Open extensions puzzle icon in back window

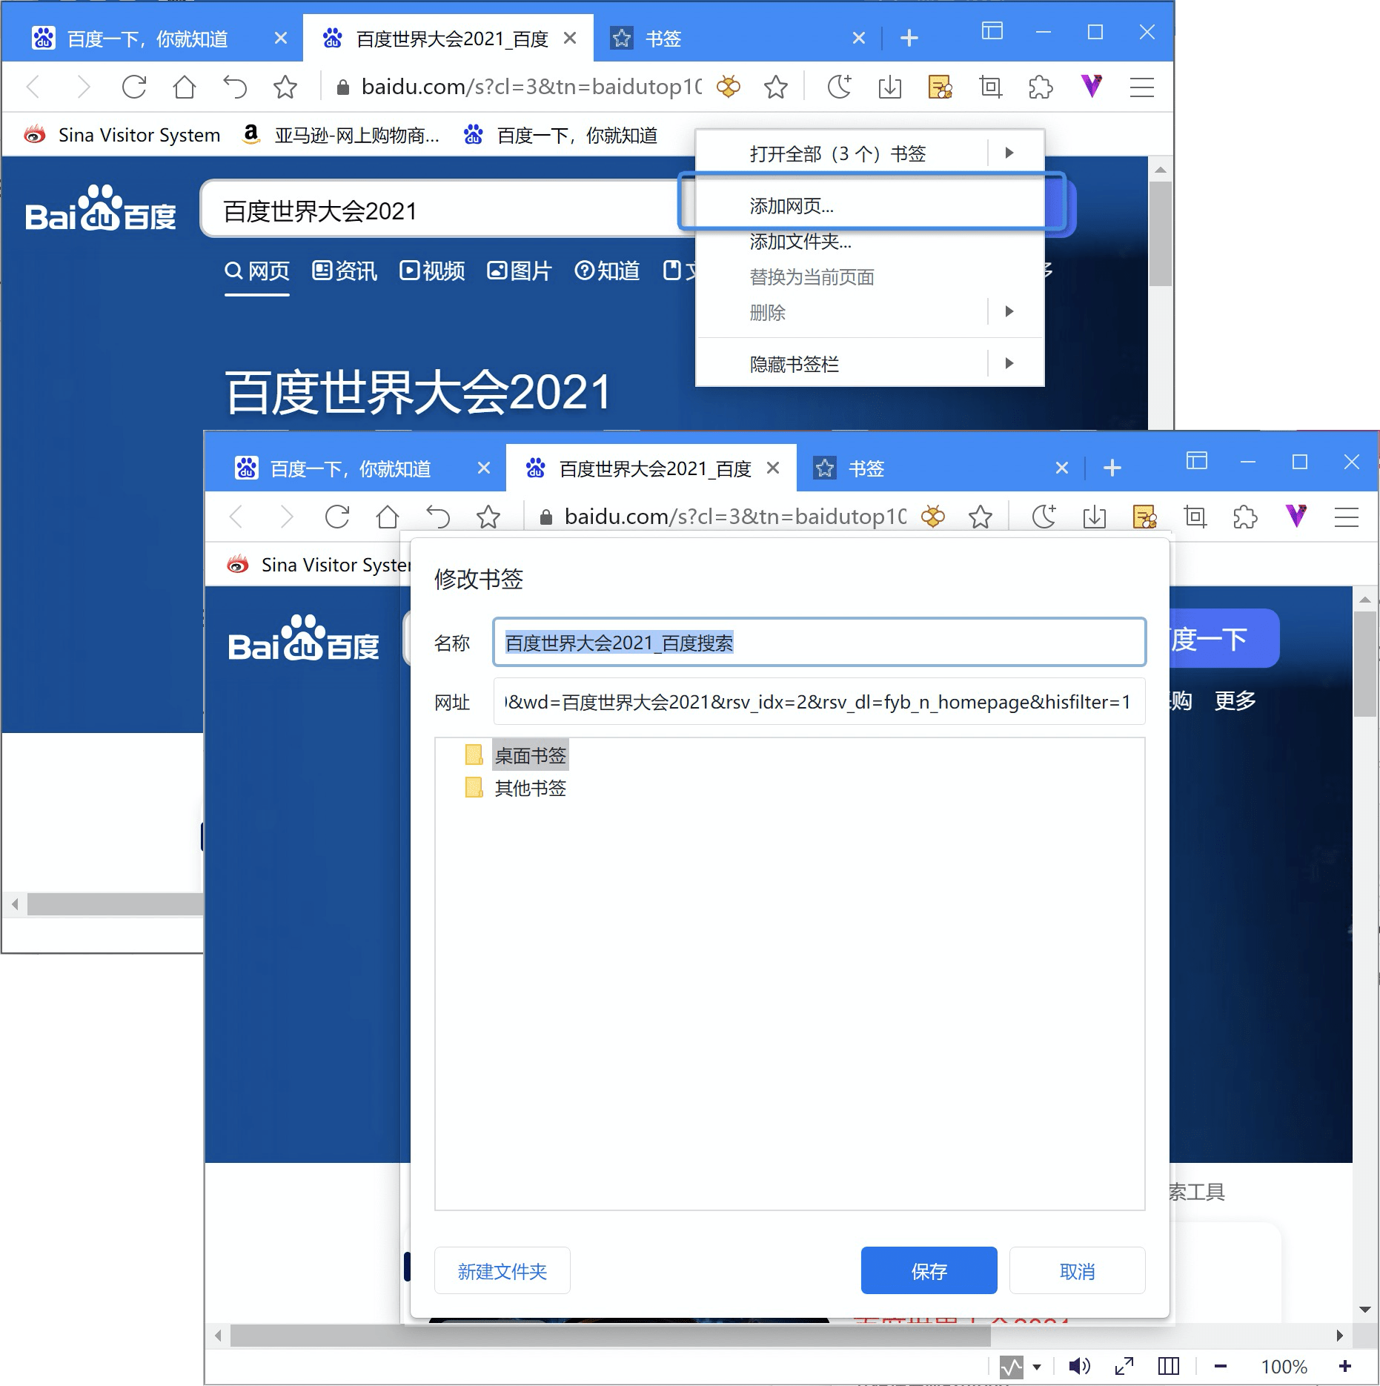click(x=1041, y=87)
